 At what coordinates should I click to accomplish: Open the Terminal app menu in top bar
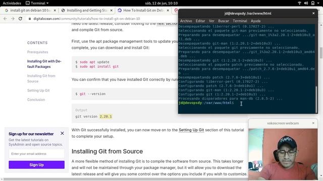click(x=37, y=3)
